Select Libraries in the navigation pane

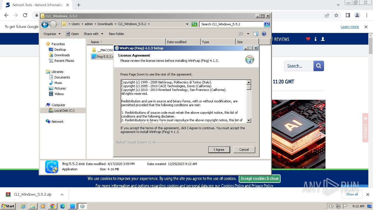(57, 72)
